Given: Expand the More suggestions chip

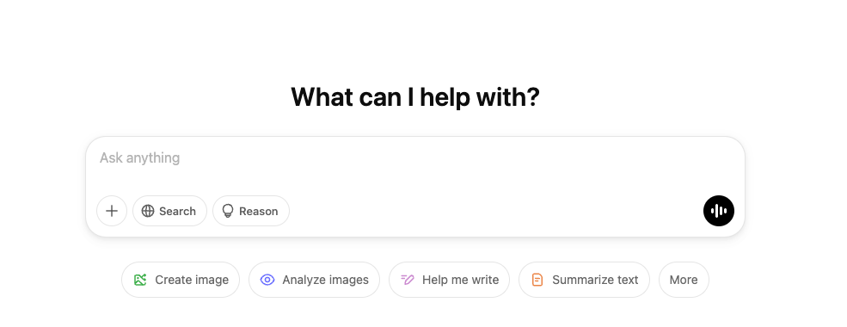Looking at the screenshot, I should [x=684, y=280].
